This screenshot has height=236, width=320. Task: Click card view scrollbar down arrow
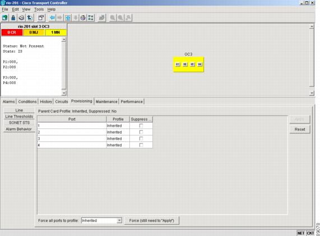[x=312, y=93]
